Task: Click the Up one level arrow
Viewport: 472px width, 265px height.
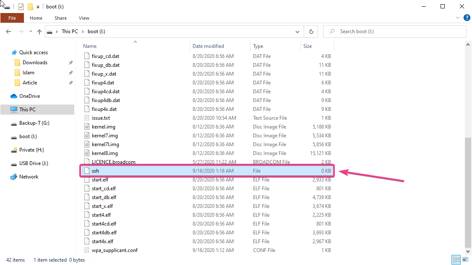Action: [39, 31]
